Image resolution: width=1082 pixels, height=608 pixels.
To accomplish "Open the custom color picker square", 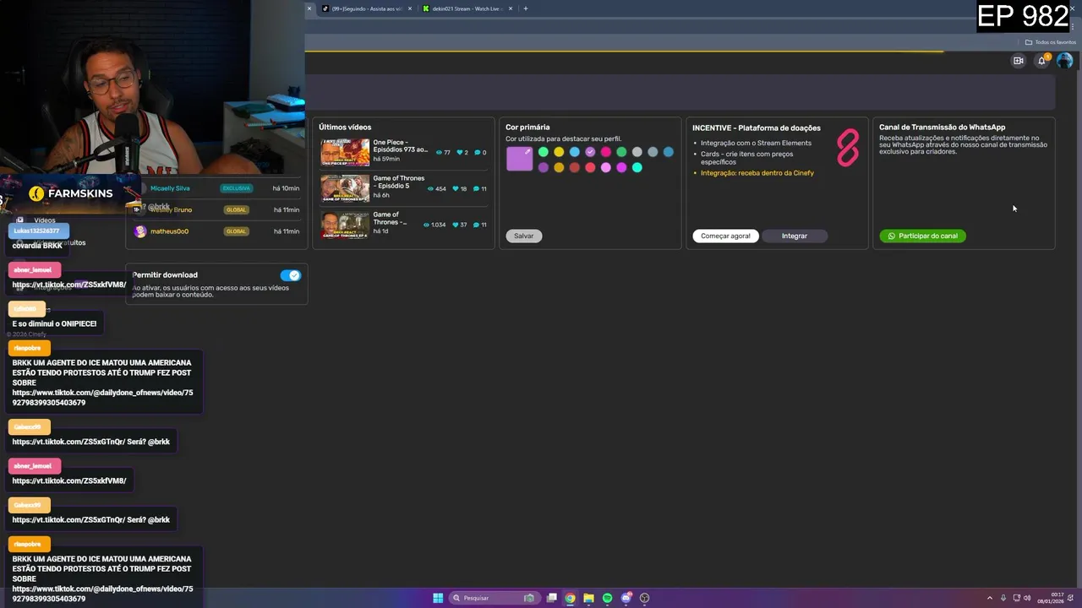I will (520, 159).
